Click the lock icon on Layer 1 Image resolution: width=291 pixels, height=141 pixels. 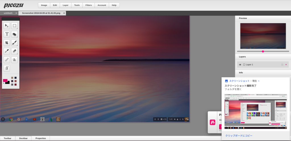coord(282,64)
